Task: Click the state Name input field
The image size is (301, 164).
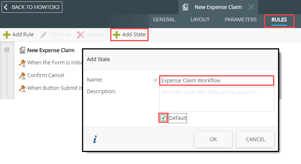Action: (x=216, y=80)
